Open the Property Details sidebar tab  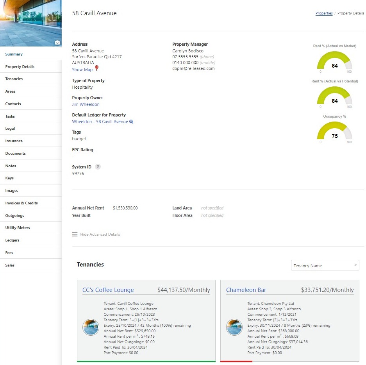coord(31,66)
